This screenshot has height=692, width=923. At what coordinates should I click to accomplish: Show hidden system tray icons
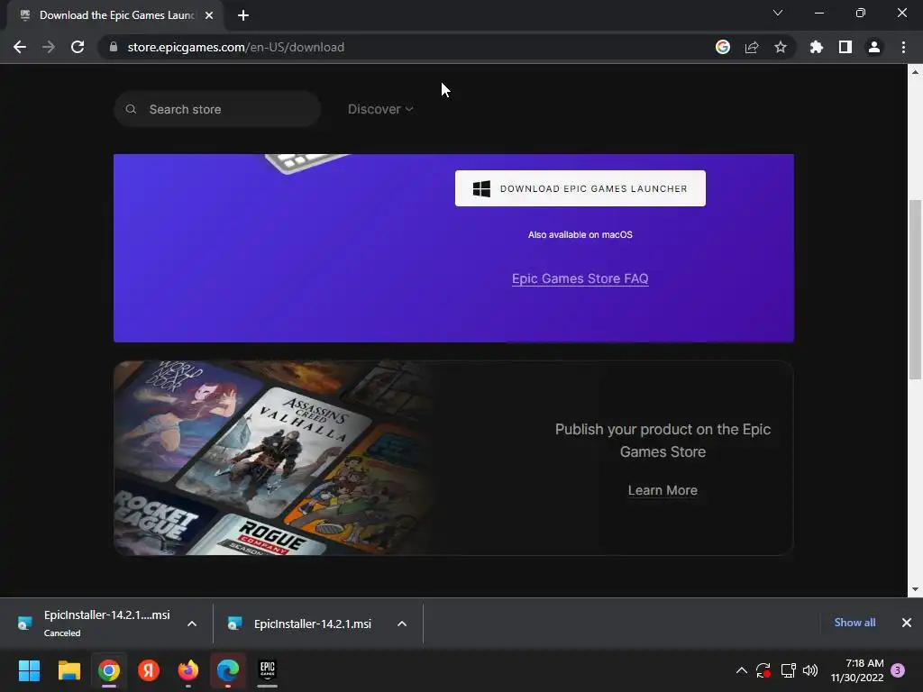click(742, 670)
